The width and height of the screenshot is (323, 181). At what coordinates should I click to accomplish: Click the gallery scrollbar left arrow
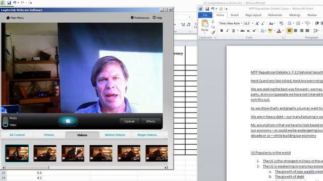(4, 167)
